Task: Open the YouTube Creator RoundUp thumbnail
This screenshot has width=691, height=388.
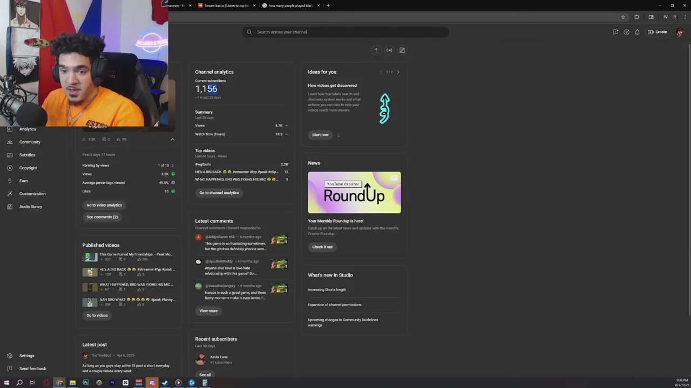Action: (354, 192)
